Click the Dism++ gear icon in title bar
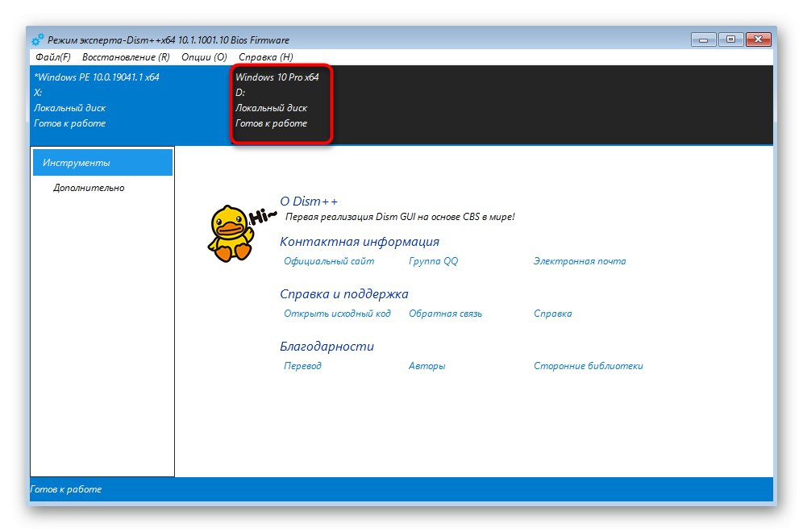Image resolution: width=803 pixels, height=532 pixels. coord(37,40)
